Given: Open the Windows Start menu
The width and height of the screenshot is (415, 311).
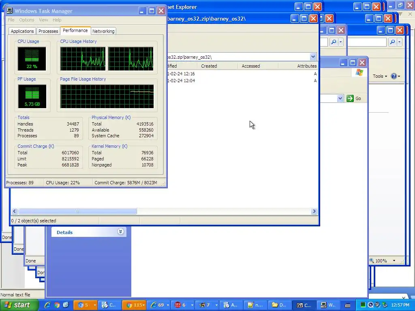Looking at the screenshot, I should pos(18,305).
